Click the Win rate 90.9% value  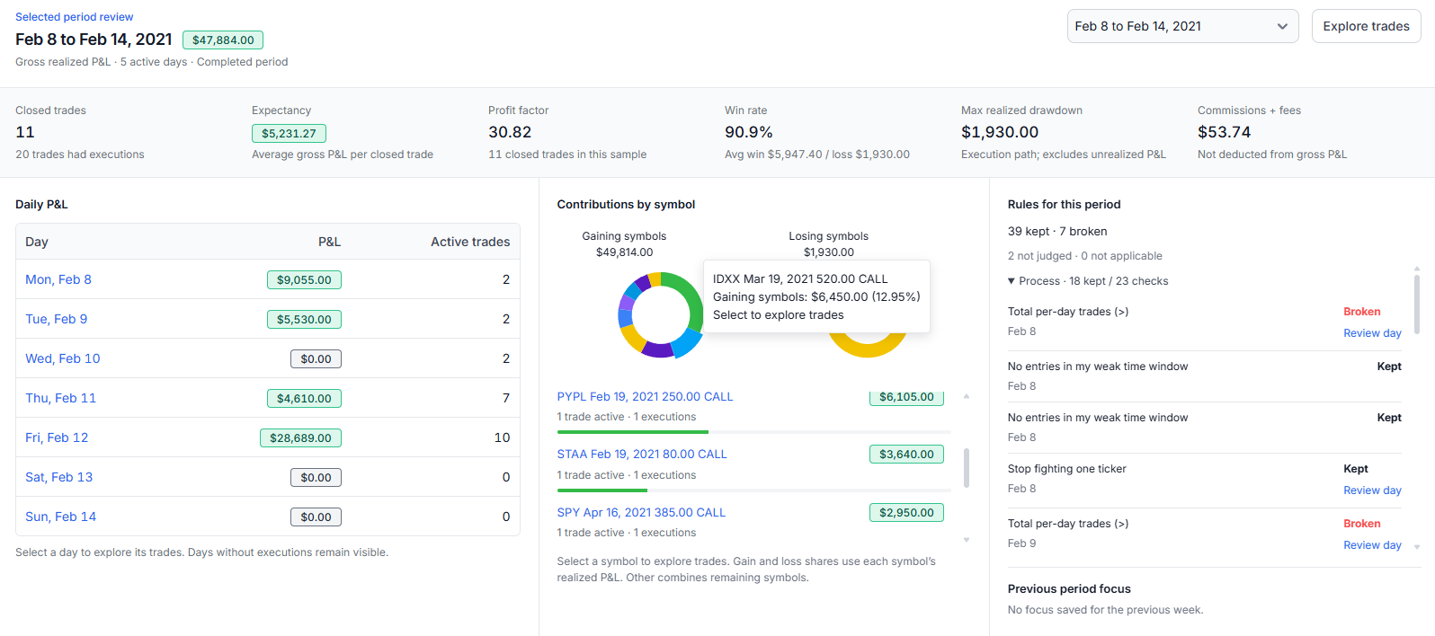[749, 132]
